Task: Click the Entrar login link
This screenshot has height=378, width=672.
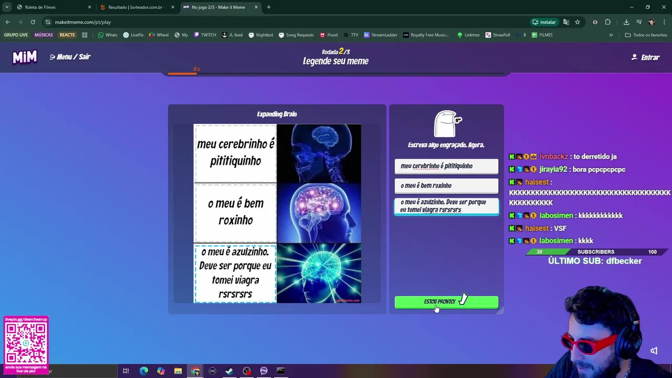Action: (645, 57)
